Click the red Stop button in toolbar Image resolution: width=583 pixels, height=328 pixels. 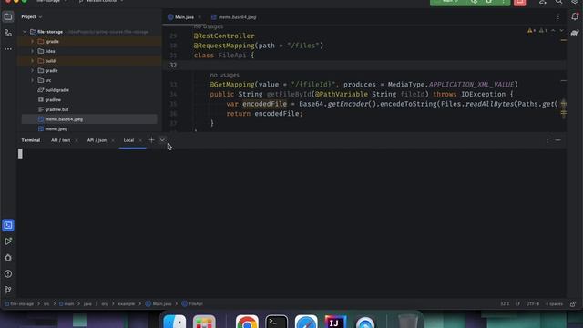tap(520, 2)
